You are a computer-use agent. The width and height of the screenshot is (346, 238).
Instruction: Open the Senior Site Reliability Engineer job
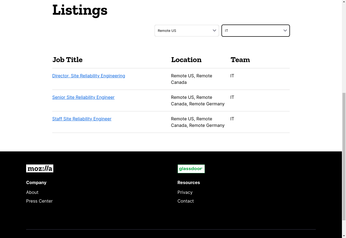tap(83, 97)
